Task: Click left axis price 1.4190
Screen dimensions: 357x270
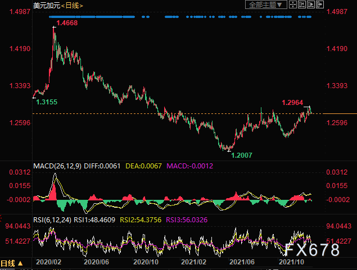Action: point(20,49)
